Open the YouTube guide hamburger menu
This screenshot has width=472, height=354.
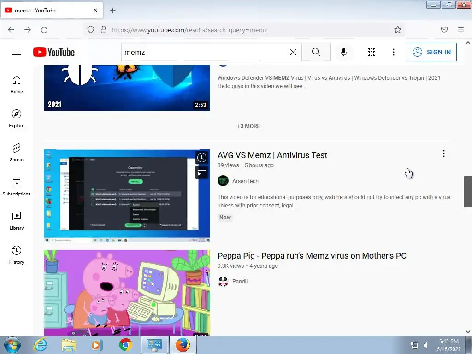17,52
